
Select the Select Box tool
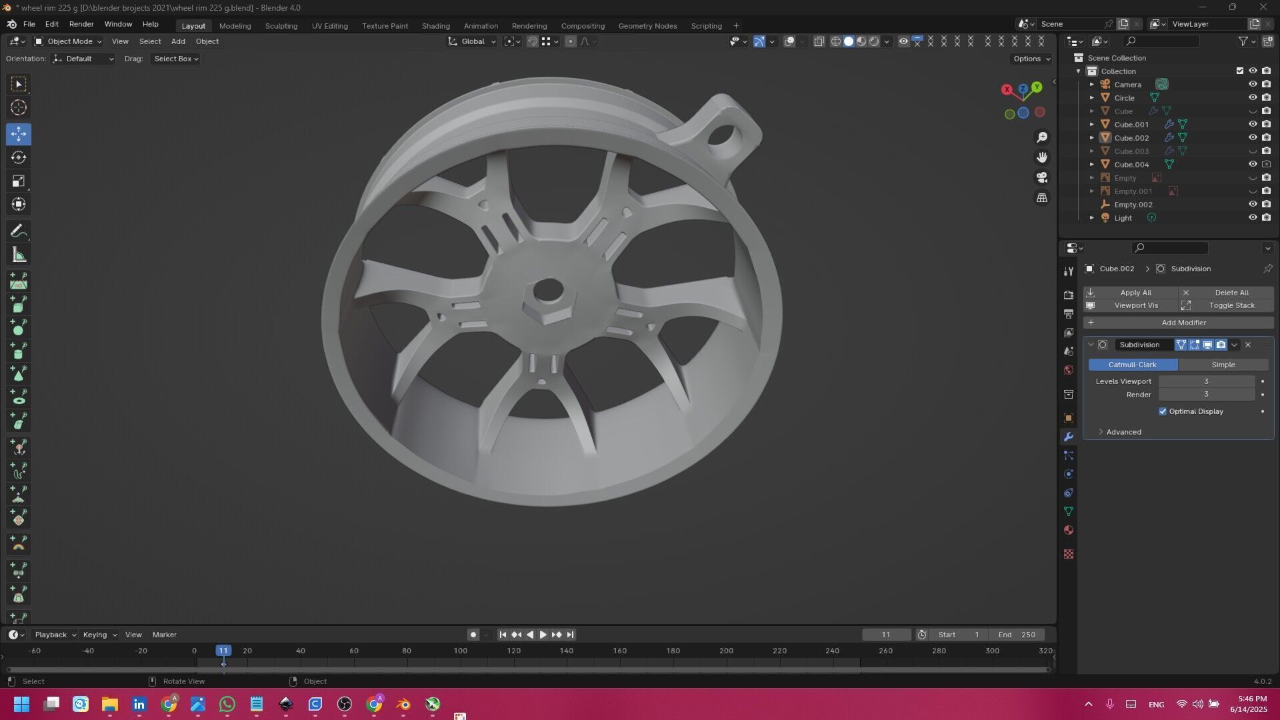point(19,84)
